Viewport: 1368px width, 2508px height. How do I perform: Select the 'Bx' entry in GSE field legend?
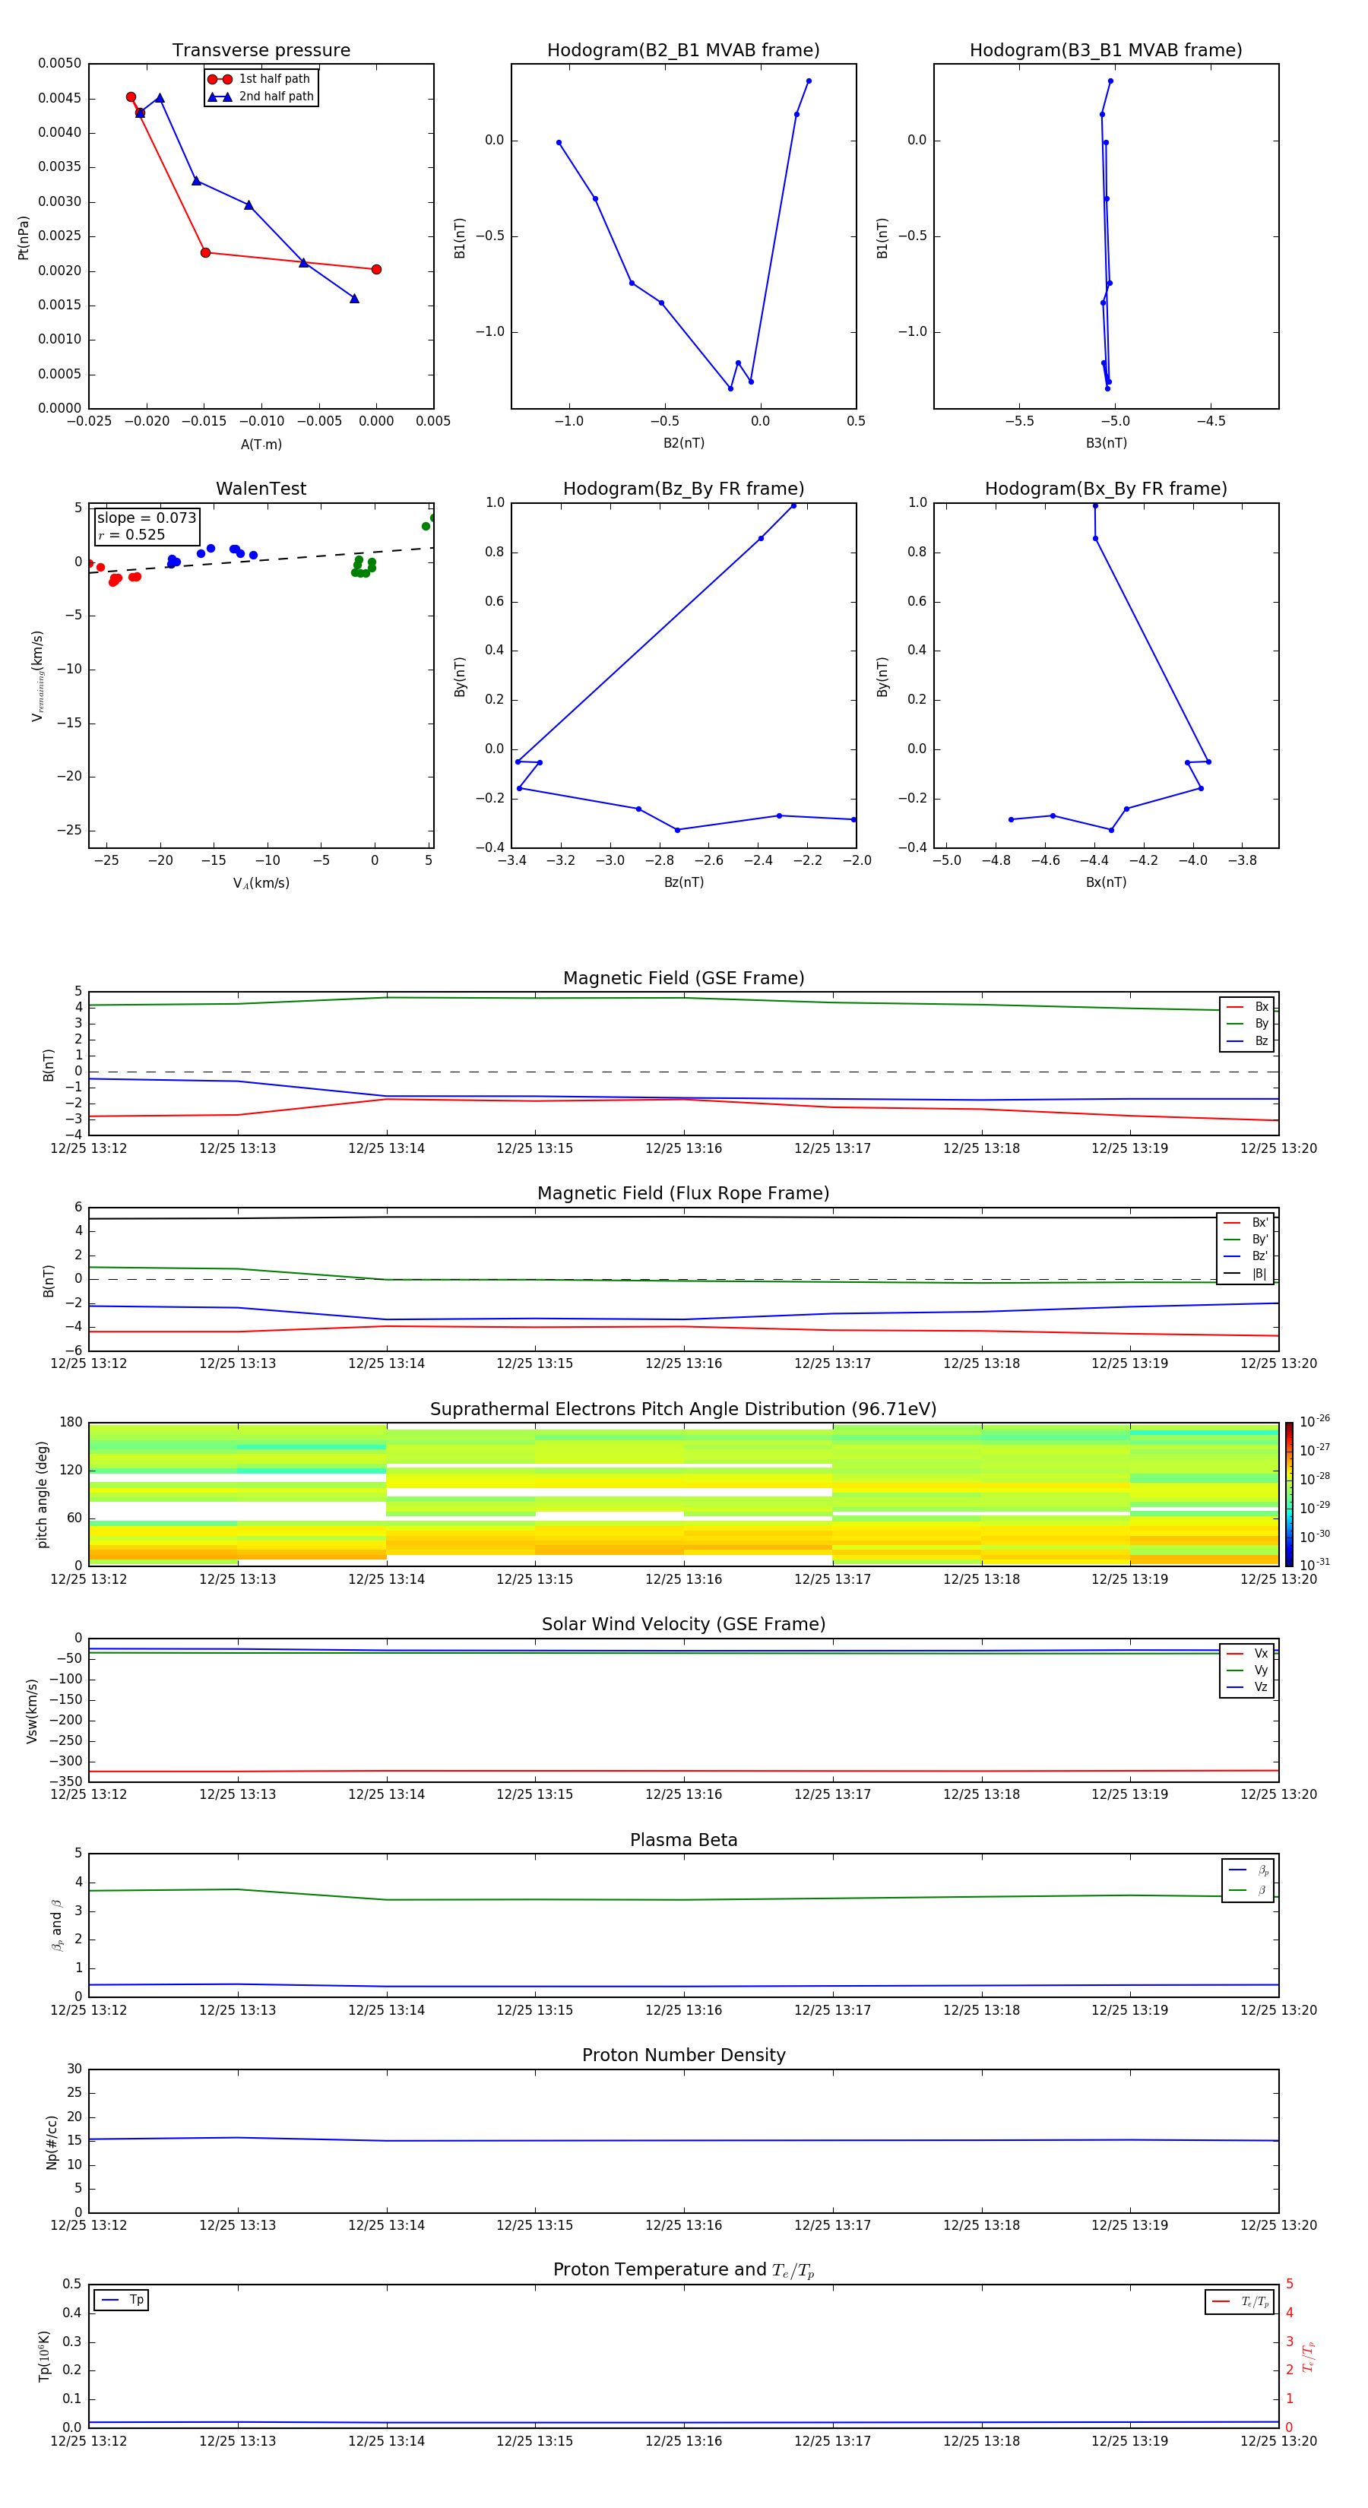1247,1007
